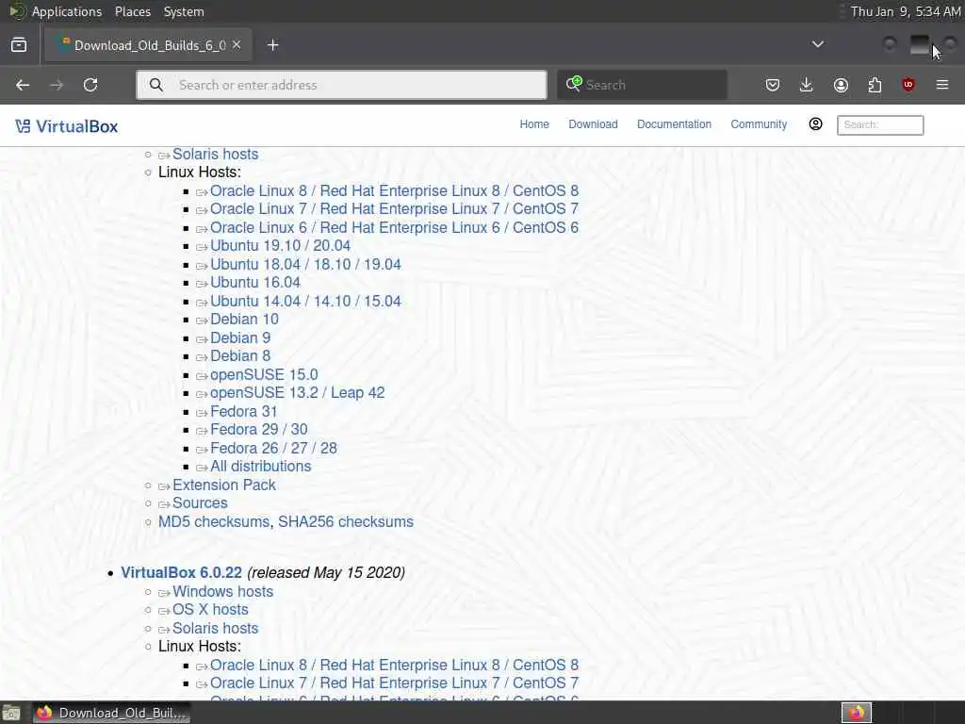
Task: Open Ubuntu 19.10 / 20.04 link
Action: click(x=280, y=246)
